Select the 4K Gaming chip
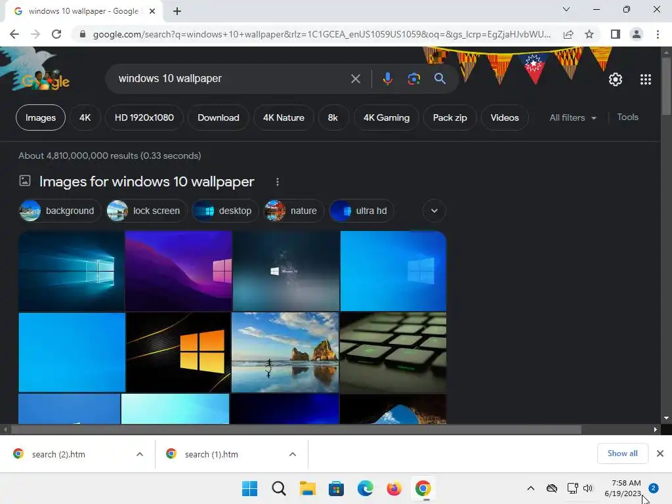Viewport: 672px width, 504px height. click(x=387, y=118)
